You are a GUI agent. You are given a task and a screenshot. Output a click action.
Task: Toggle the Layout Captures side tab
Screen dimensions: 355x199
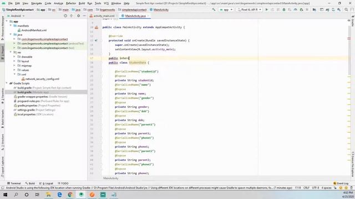[x=2, y=167]
